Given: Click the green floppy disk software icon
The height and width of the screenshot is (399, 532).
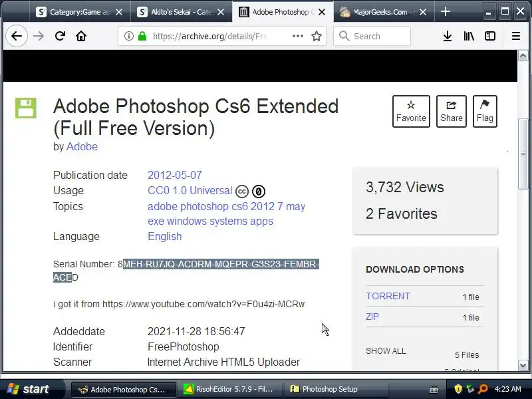Looking at the screenshot, I should coord(25,108).
